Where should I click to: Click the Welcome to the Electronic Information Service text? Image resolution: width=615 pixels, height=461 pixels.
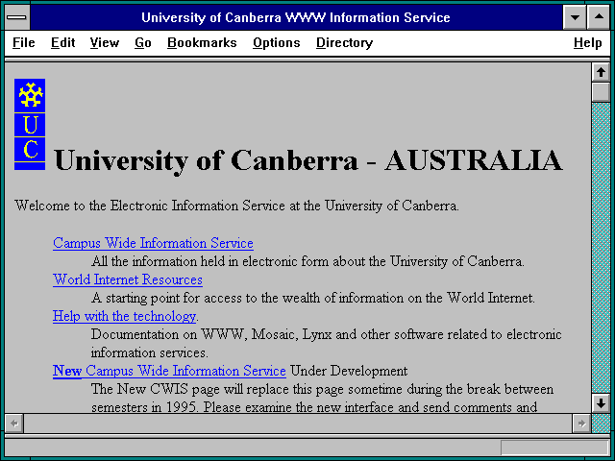[236, 206]
